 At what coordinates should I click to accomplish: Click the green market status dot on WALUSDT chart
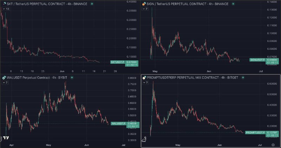(x=72, y=78)
